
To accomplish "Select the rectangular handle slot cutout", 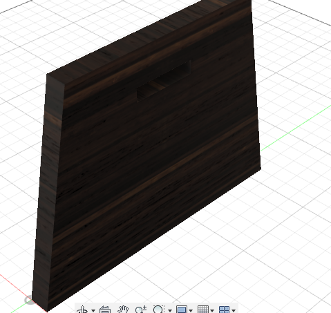I will (x=164, y=81).
